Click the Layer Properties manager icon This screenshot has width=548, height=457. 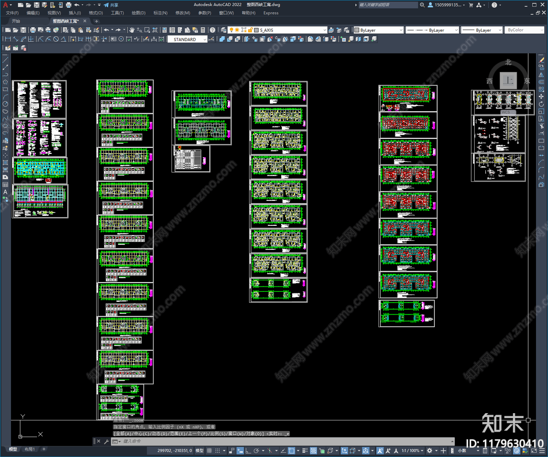tap(224, 30)
